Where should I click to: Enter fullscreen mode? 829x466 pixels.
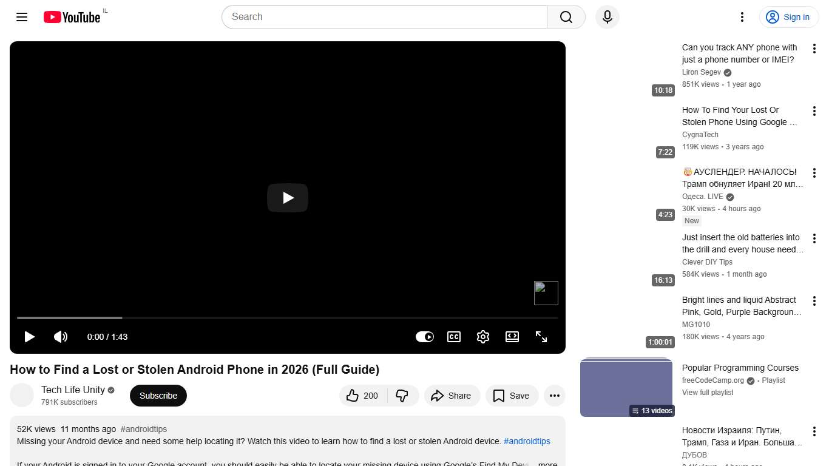541,337
